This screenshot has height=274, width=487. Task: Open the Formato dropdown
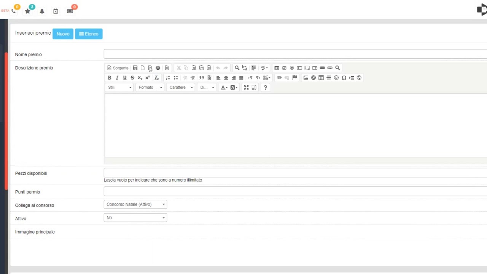(x=150, y=88)
